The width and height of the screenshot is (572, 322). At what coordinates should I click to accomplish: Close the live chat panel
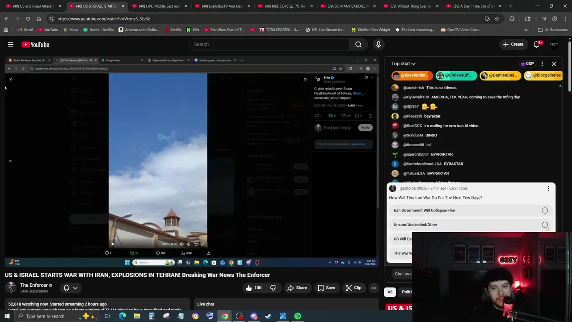554,64
